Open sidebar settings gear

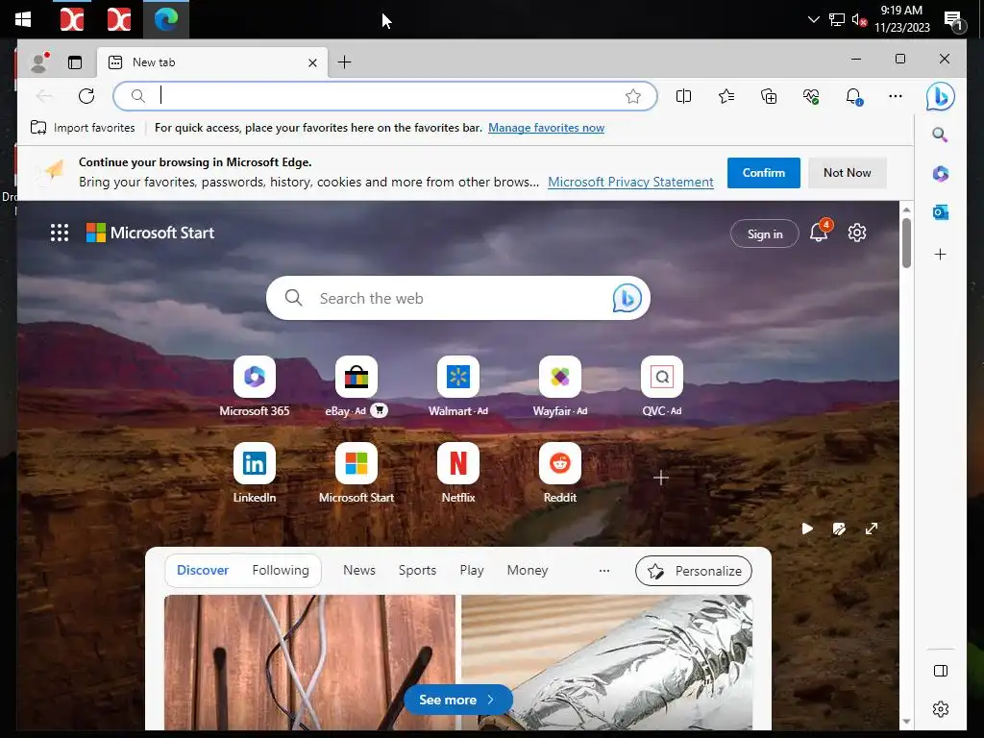coord(940,709)
